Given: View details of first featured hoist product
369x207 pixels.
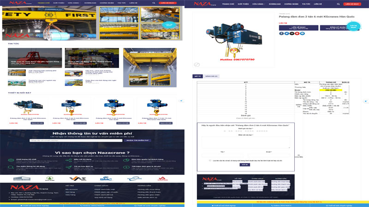Looking at the screenshot, I should tap(37, 123).
